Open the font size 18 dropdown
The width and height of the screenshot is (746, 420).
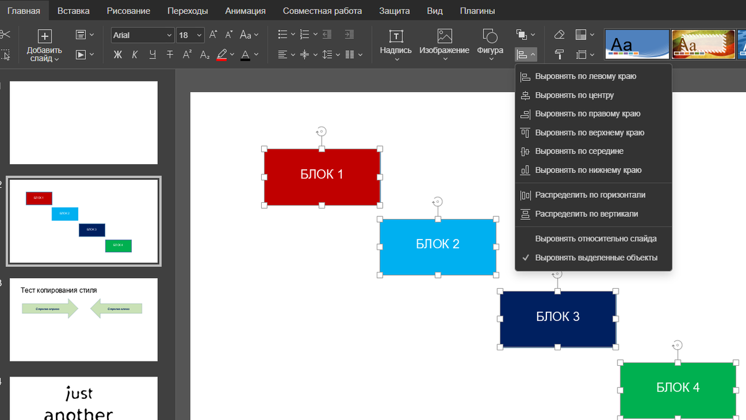tap(199, 35)
